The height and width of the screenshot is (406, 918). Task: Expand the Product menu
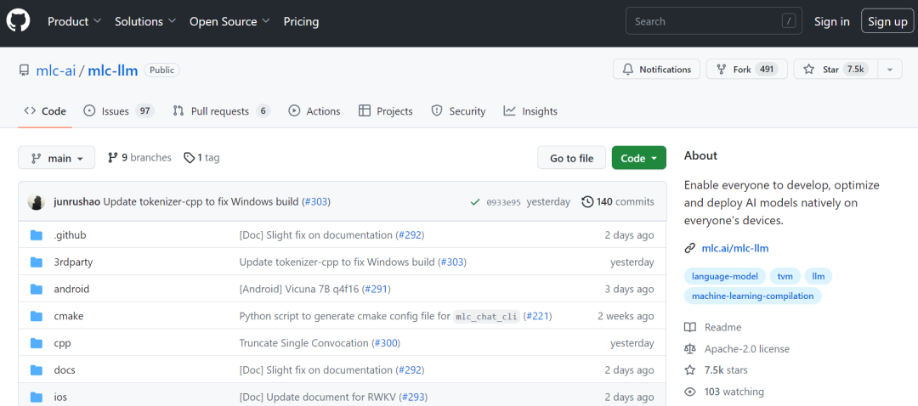click(74, 21)
